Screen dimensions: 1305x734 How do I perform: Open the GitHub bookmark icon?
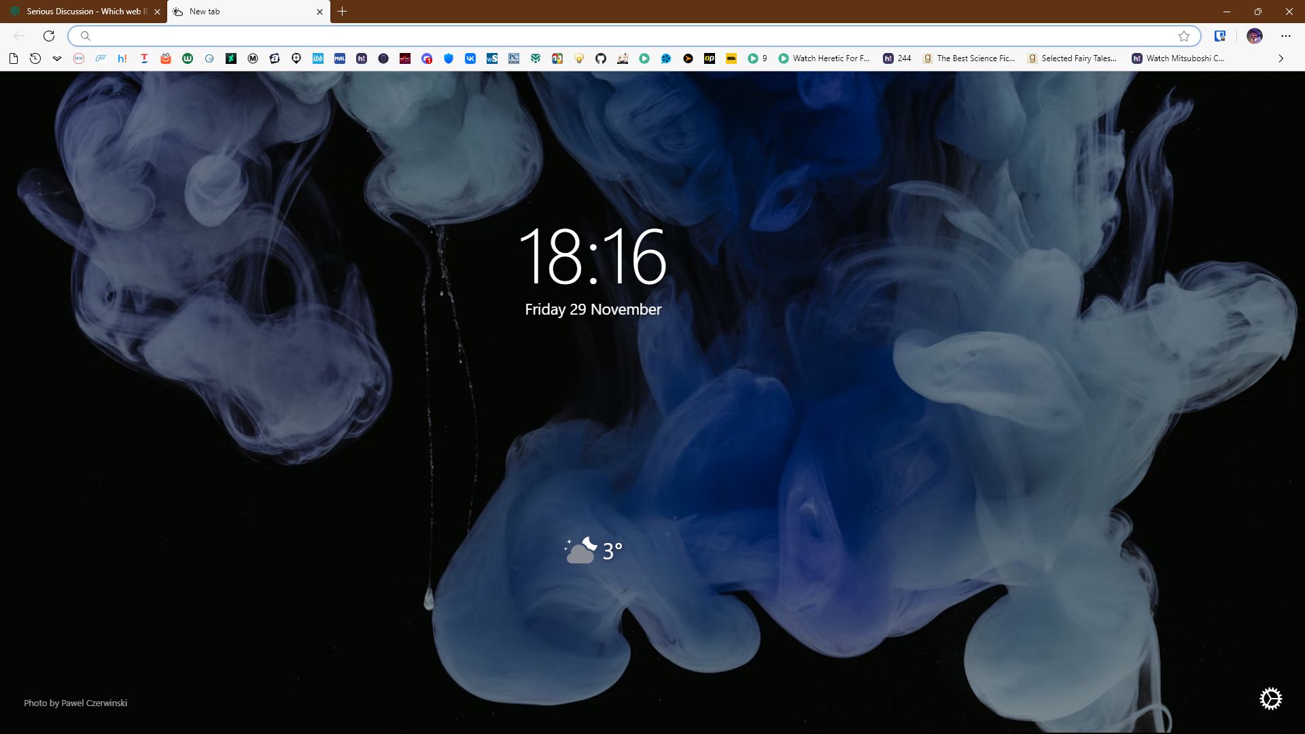[x=601, y=58]
